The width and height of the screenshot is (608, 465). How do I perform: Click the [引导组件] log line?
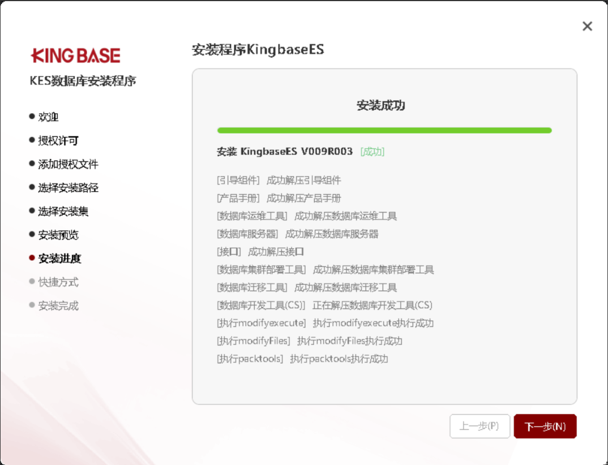click(x=279, y=180)
